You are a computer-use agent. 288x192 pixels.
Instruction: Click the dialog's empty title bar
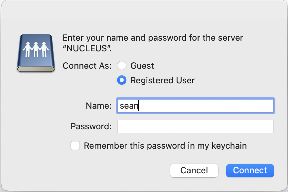[x=144, y=9]
